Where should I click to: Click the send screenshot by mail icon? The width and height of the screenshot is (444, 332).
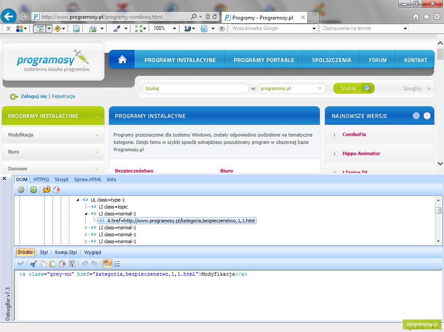(93, 29)
